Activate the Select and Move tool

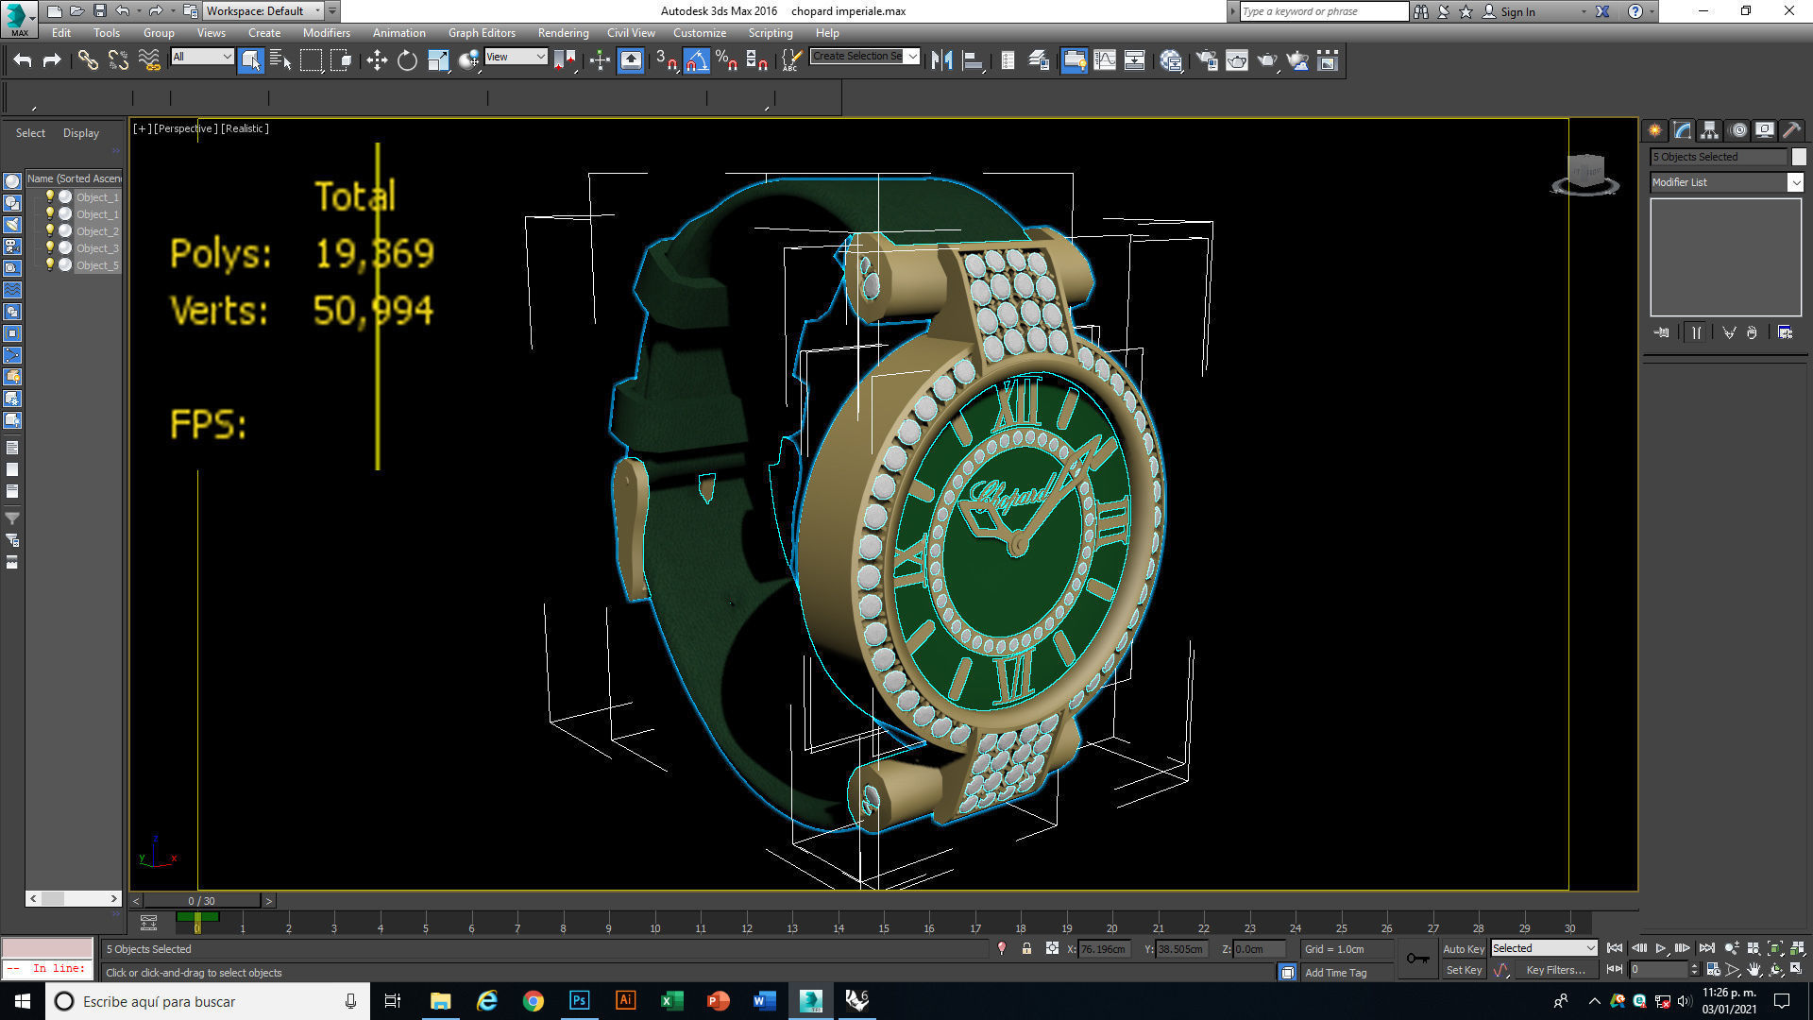click(x=377, y=60)
